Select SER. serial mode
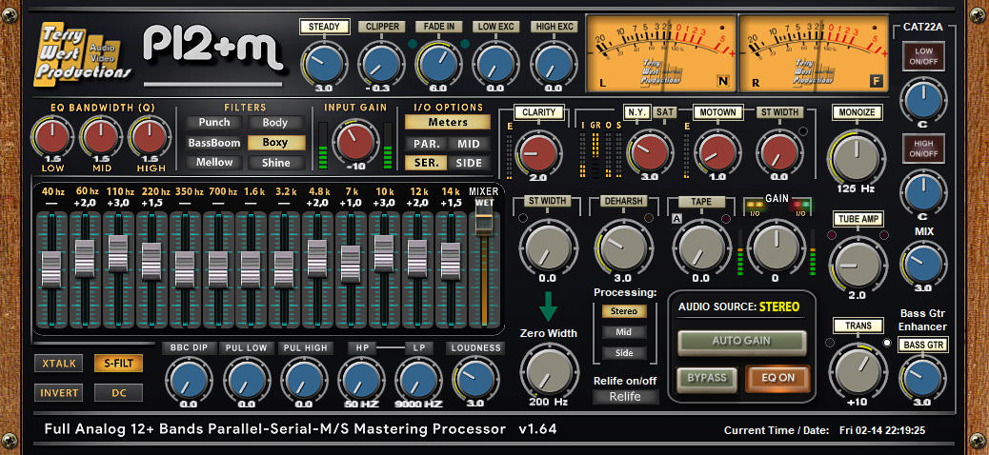The image size is (989, 455). click(427, 163)
